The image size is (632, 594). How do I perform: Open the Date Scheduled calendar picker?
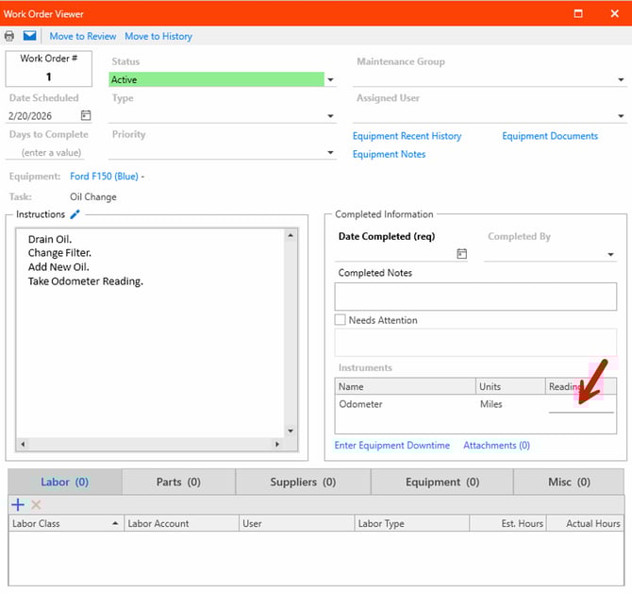pyautogui.click(x=86, y=115)
